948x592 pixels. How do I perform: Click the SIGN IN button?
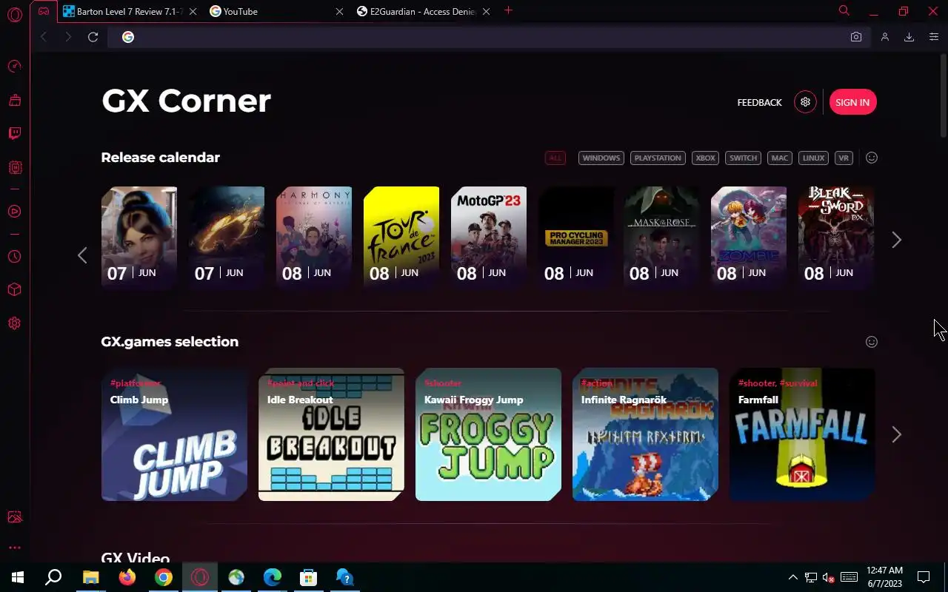(x=852, y=102)
